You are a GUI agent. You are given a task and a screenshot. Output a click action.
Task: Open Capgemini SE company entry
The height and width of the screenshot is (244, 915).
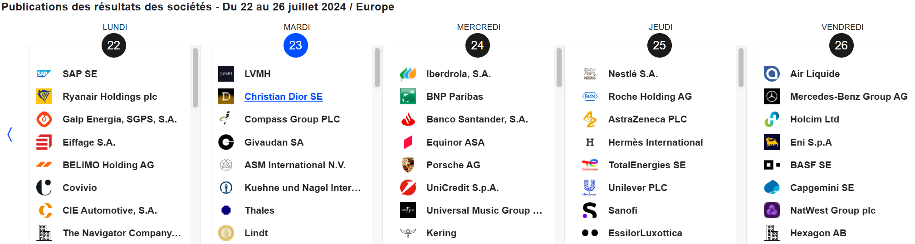pos(822,188)
